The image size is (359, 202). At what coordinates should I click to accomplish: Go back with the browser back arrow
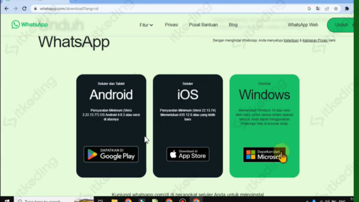coord(7,9)
